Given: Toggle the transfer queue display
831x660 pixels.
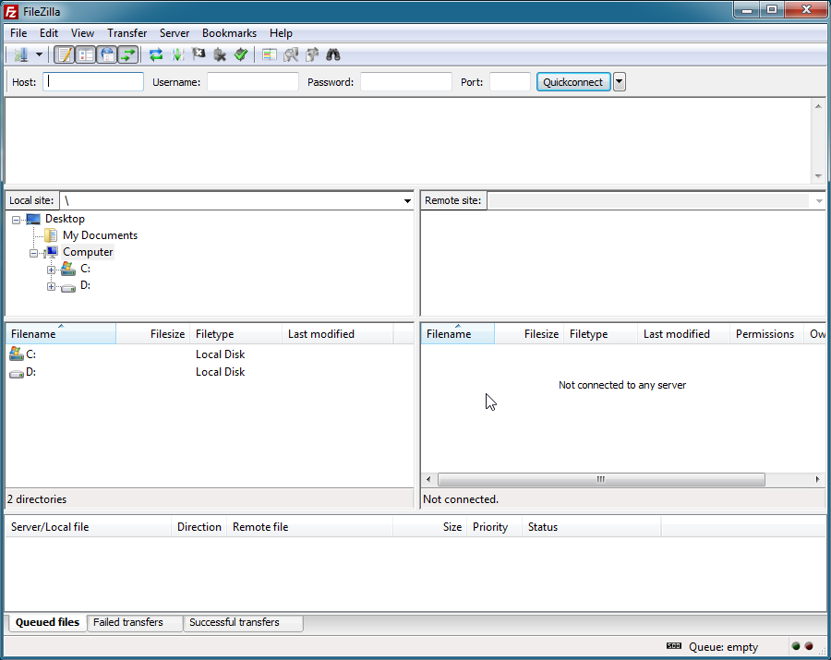Looking at the screenshot, I should coord(128,54).
